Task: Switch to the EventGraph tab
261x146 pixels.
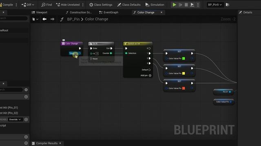Action: tap(109, 13)
